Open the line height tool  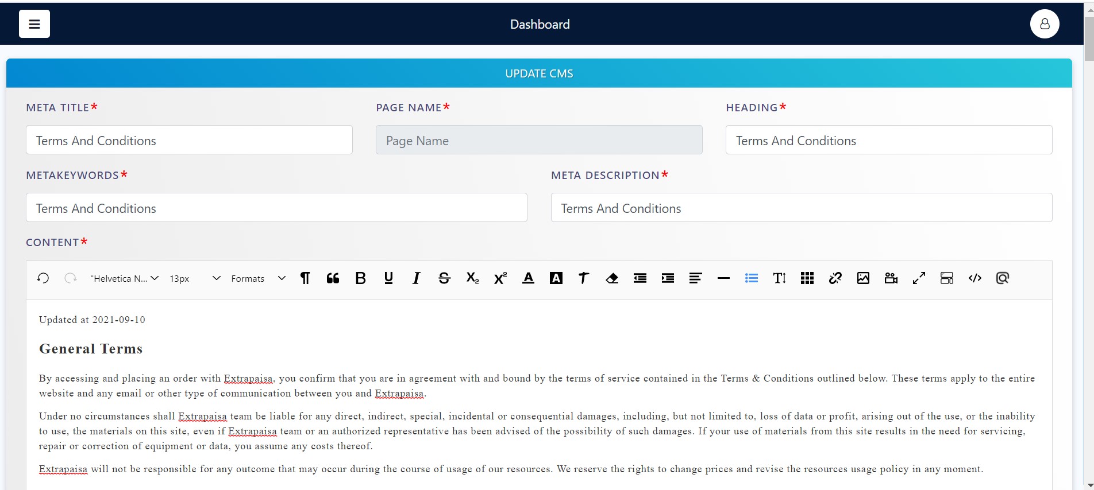(779, 278)
